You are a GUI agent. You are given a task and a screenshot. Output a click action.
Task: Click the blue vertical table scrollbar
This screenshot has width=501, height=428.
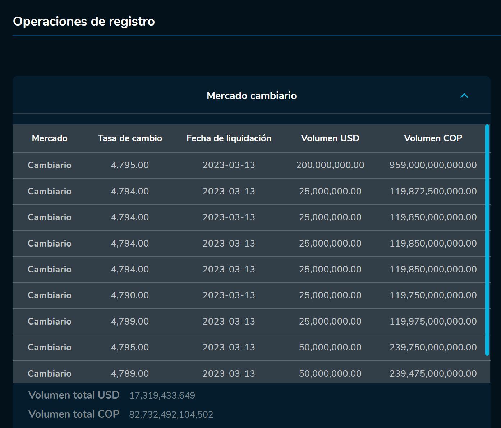[x=487, y=240]
